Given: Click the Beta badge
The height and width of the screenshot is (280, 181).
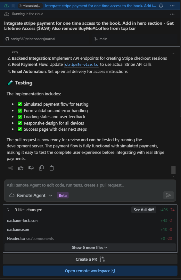Looking at the screenshot, I should pyautogui.click(x=63, y=195).
